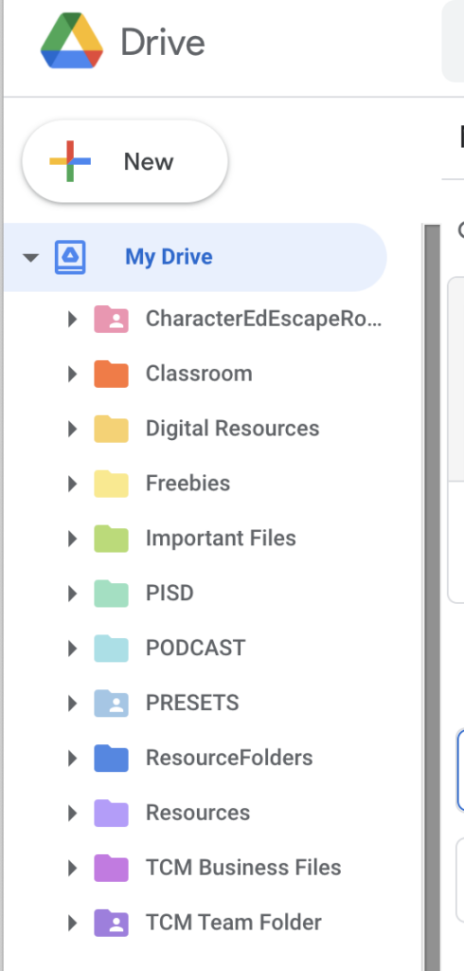This screenshot has height=971, width=464.
Task: Open the PISD folder
Action: (170, 594)
